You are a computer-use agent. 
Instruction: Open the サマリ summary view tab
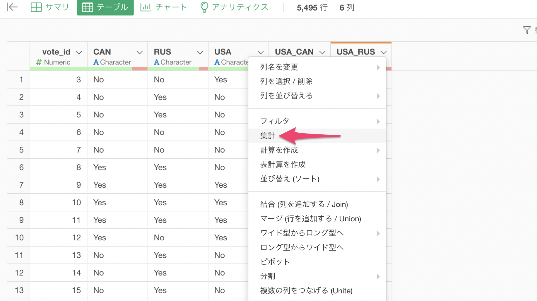coord(50,7)
